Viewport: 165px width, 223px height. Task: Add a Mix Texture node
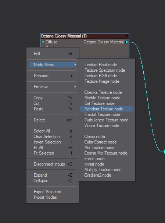(x=106, y=148)
